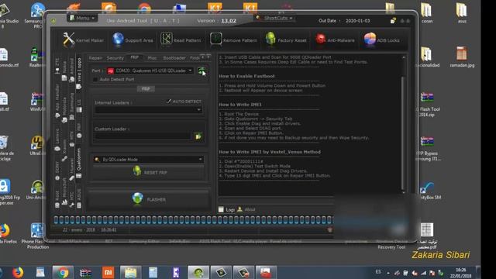Click the Custom Loader path field

pyautogui.click(x=143, y=136)
